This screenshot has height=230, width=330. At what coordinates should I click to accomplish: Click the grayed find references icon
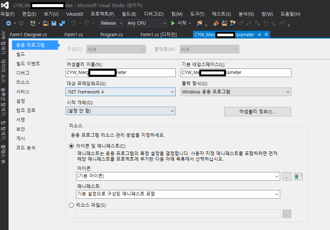coord(240,23)
